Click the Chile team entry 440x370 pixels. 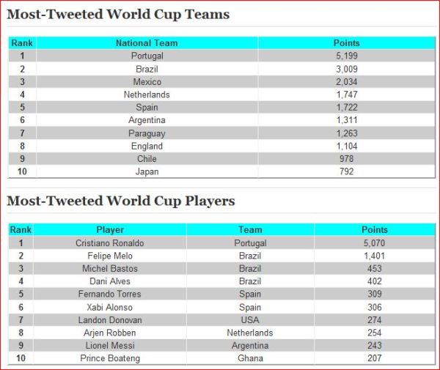(x=147, y=159)
